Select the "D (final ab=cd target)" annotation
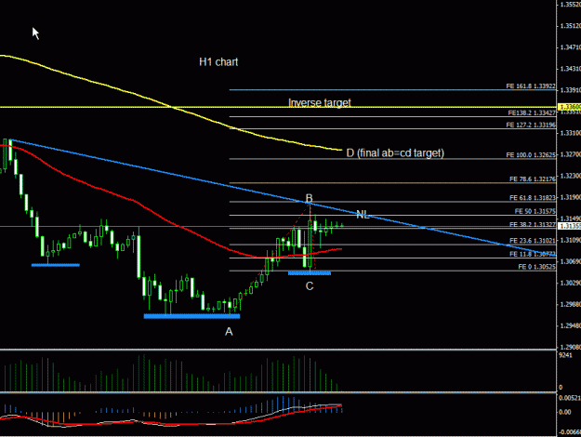Viewport: 581px width, 437px height. click(x=395, y=152)
